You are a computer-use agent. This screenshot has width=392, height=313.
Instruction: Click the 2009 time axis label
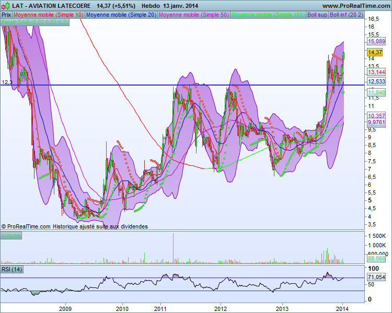coord(65,309)
